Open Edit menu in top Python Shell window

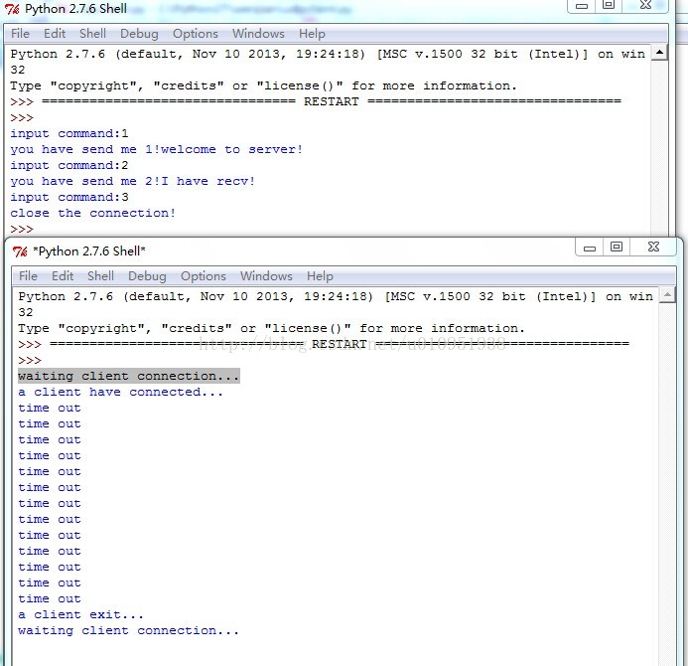tap(55, 34)
